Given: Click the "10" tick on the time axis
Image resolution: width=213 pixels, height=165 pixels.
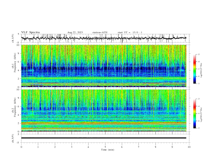Looking at the screenshot, I should [189, 147].
